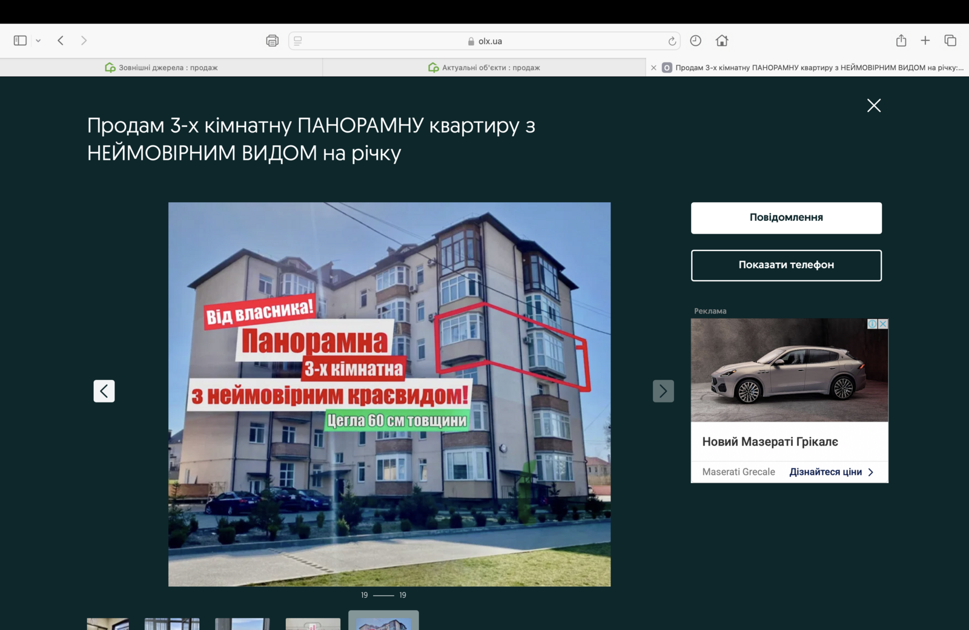Show tab overview icon

pyautogui.click(x=950, y=41)
